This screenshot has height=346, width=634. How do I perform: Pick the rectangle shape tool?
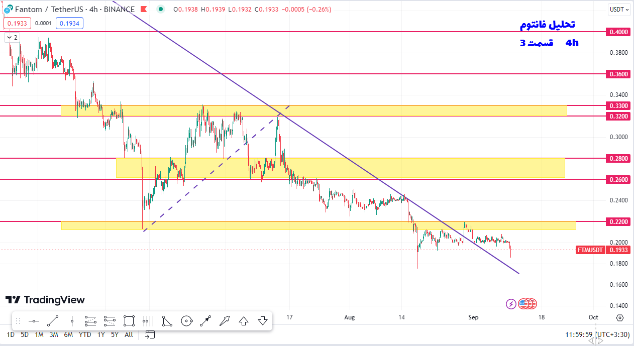(129, 321)
